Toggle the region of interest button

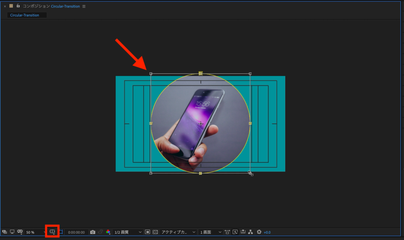[147, 232]
